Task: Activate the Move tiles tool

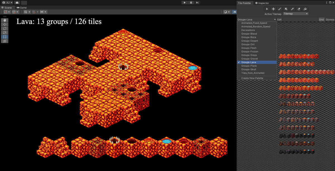Action: point(273,9)
